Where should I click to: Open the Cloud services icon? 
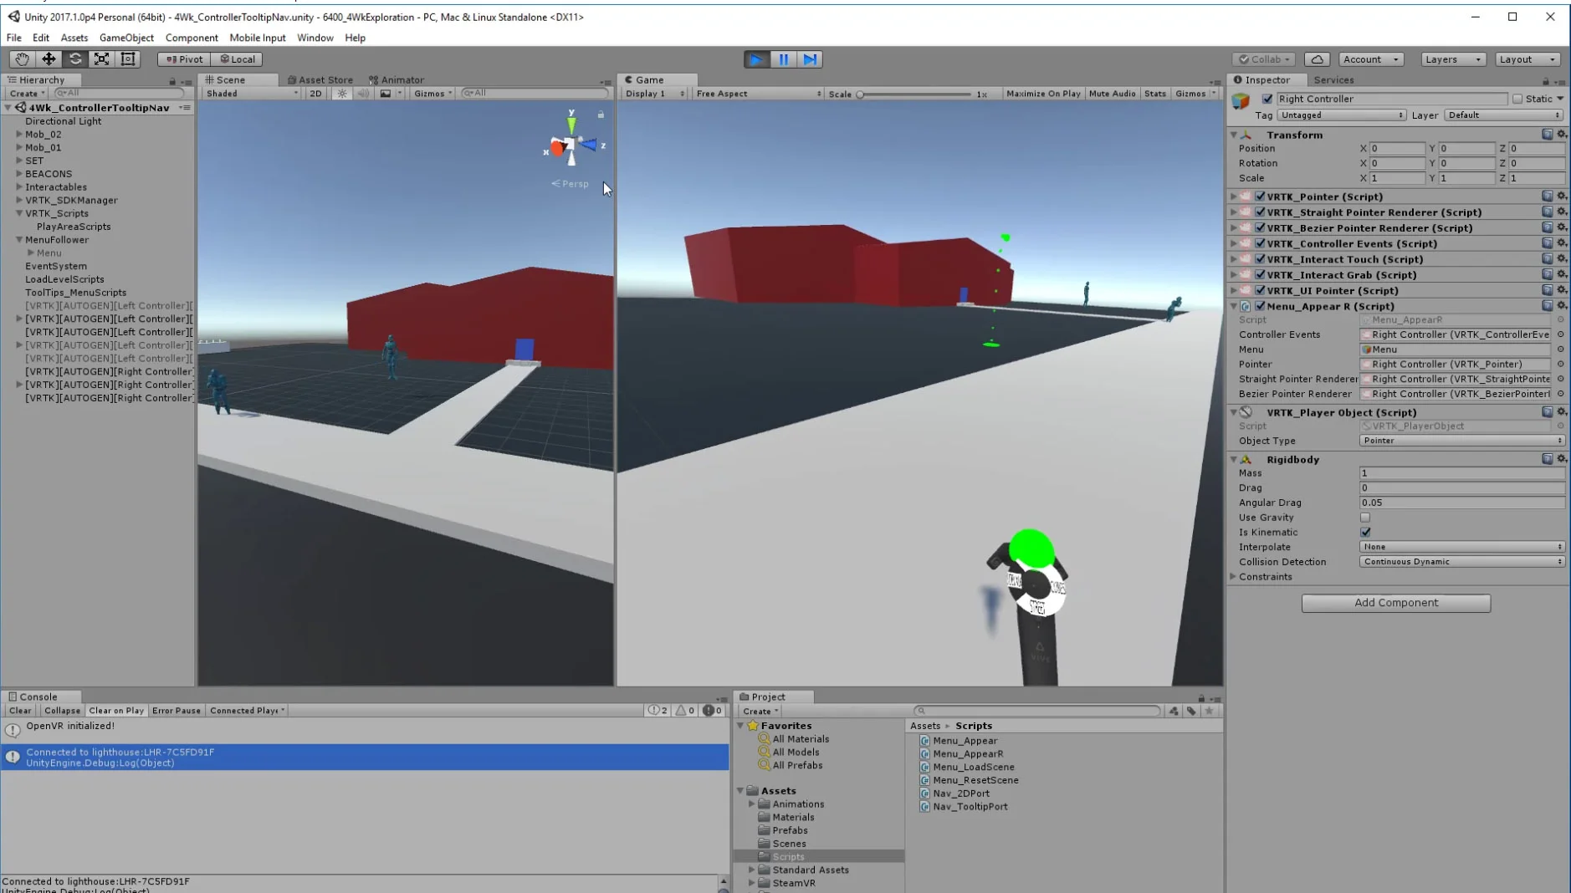(1317, 59)
